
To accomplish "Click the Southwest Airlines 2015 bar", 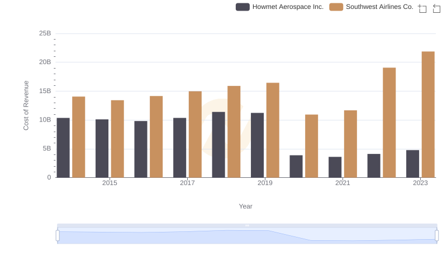I will (x=117, y=139).
